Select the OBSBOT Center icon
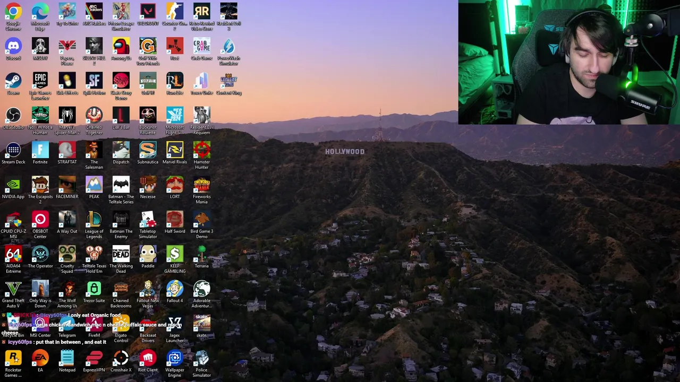 40,219
